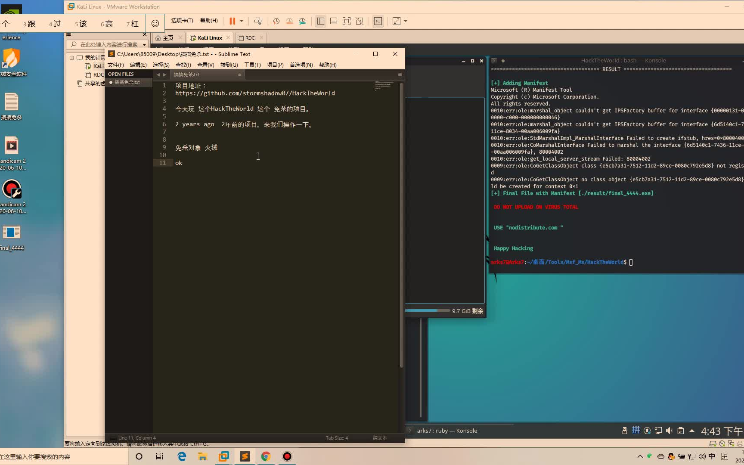Image resolution: width=744 pixels, height=465 pixels.
Task: Click the Unity mode icon in VMware toolbar
Action: pos(360,21)
